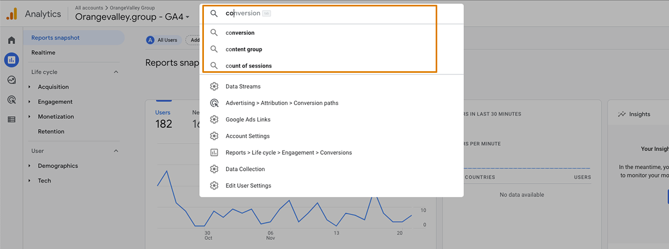Click the search box magnifier icon
The image size is (669, 249).
[214, 13]
